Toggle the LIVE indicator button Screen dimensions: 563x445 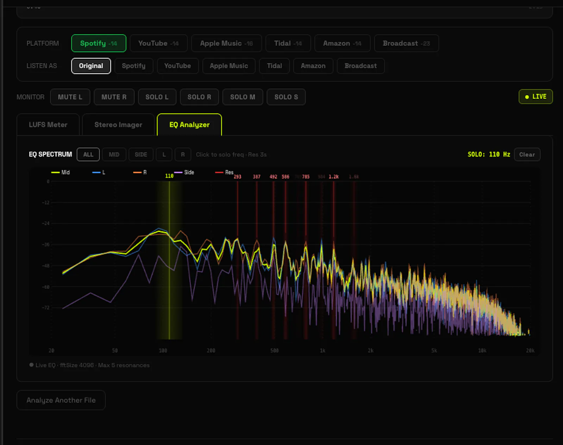tap(536, 96)
